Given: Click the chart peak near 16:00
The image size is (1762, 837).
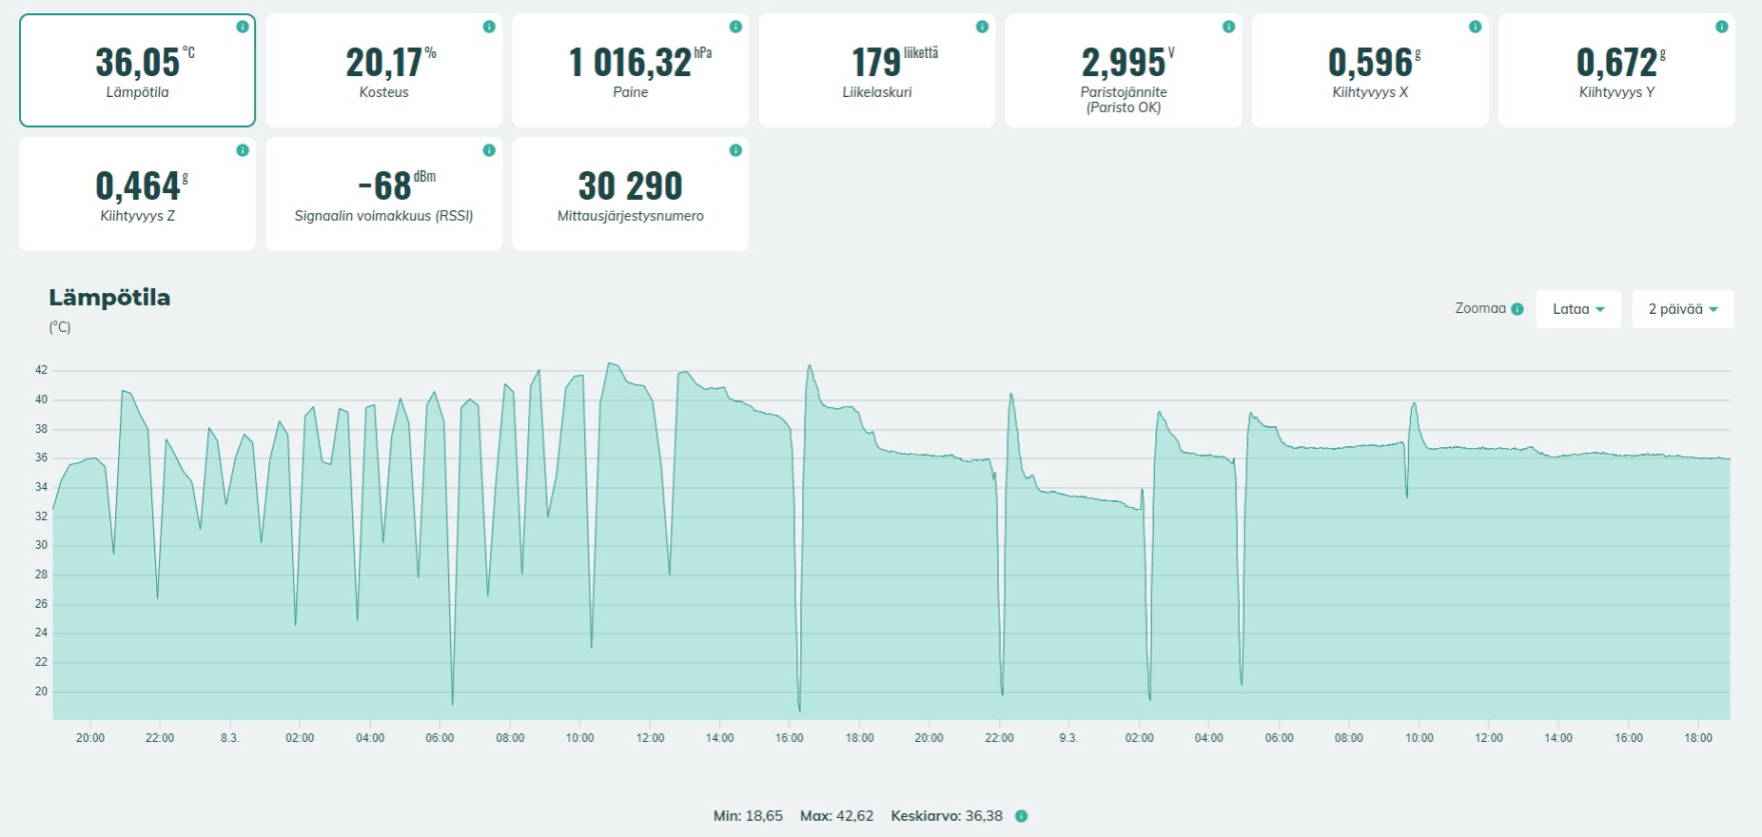Looking at the screenshot, I should click(810, 365).
